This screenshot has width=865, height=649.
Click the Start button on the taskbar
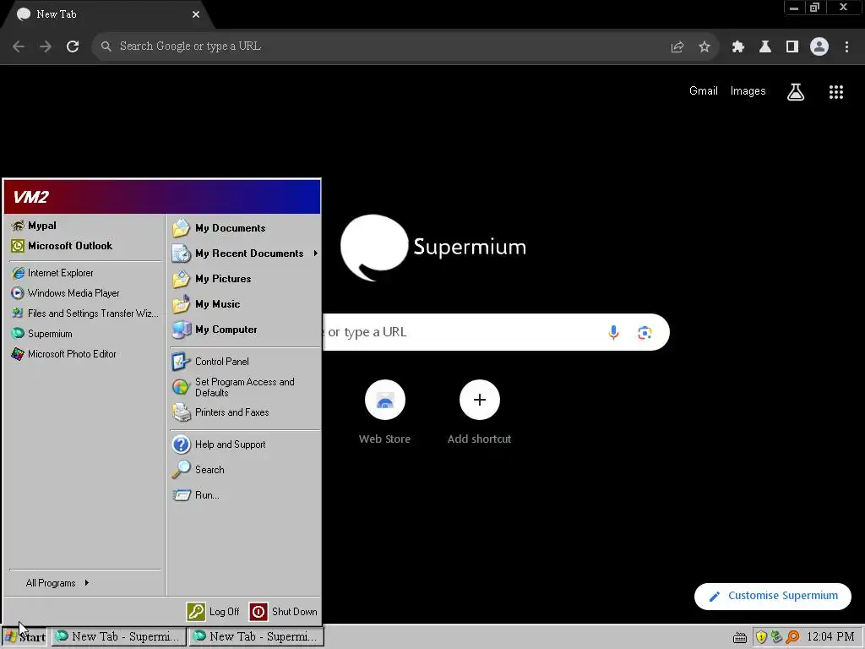pyautogui.click(x=24, y=637)
